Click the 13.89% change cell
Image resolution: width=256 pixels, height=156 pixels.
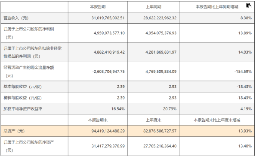[245, 33]
